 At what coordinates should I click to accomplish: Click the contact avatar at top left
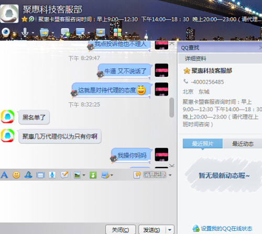click(9, 14)
